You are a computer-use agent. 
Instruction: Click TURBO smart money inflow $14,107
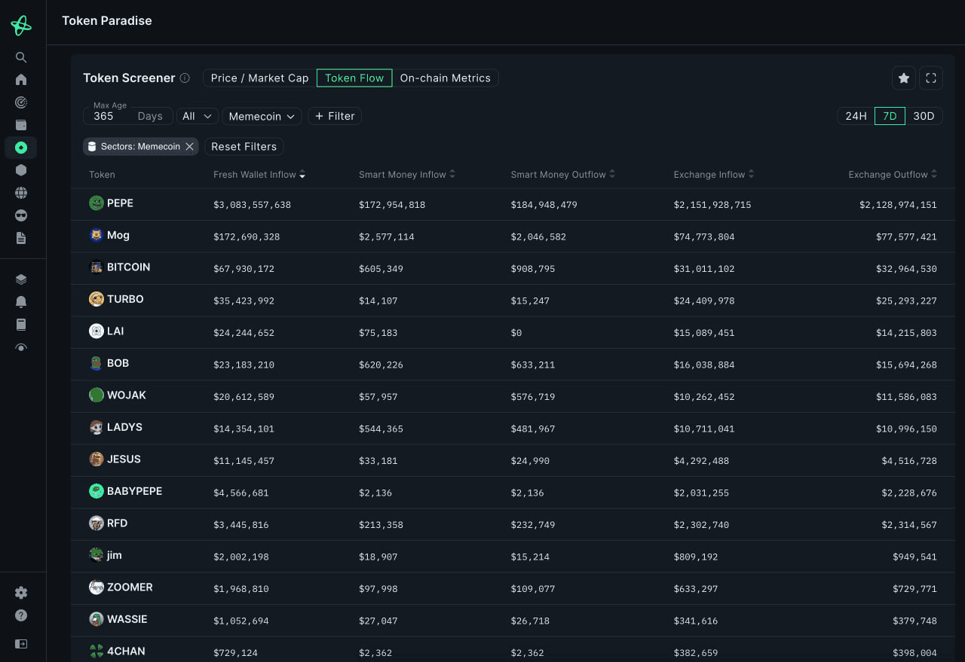tap(378, 300)
